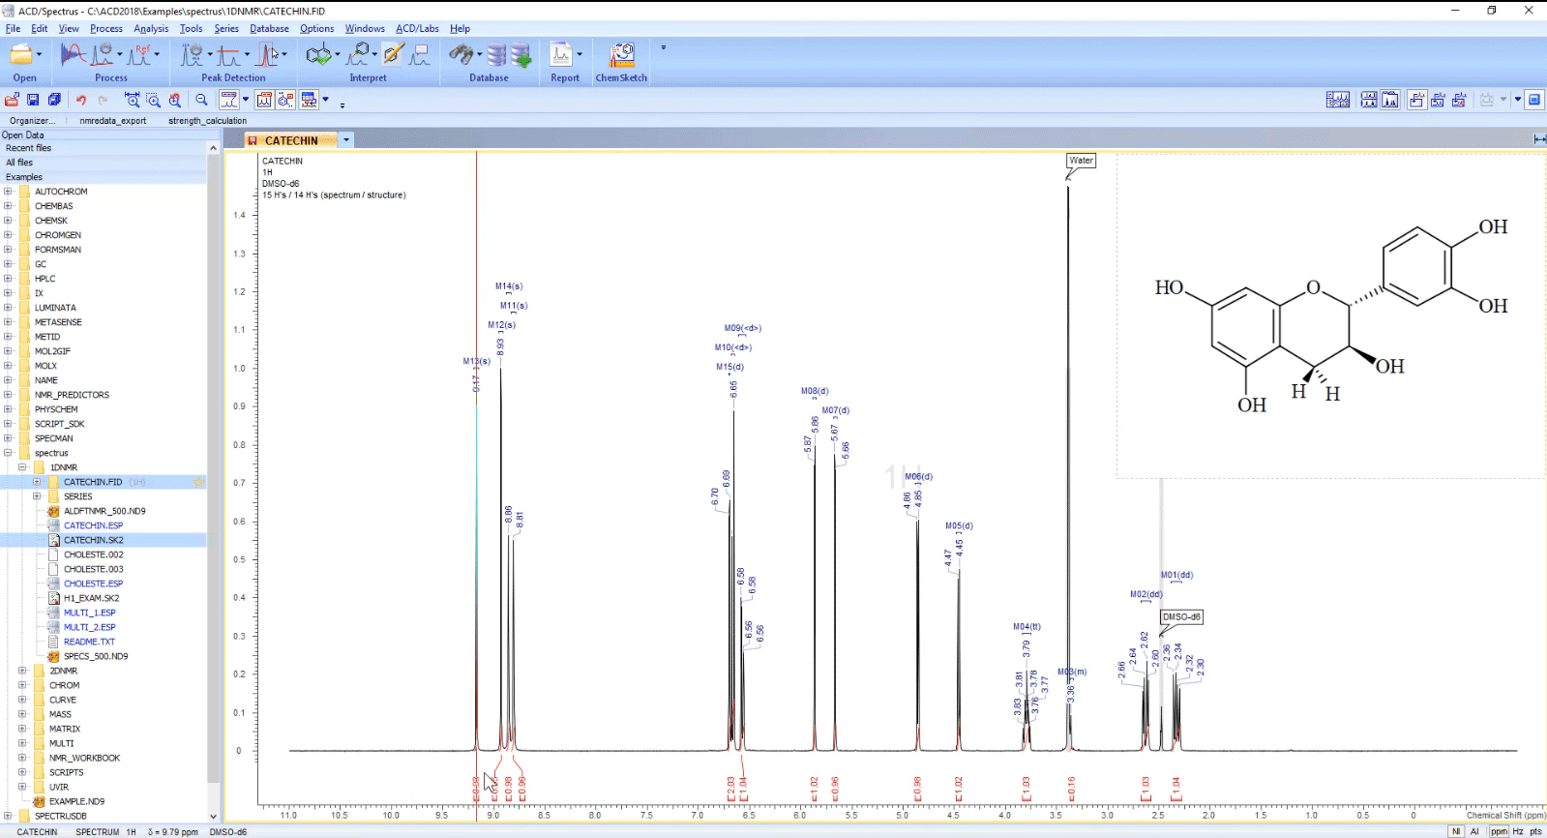
Task: Expand the AUTOCHROM folder
Action: point(8,192)
